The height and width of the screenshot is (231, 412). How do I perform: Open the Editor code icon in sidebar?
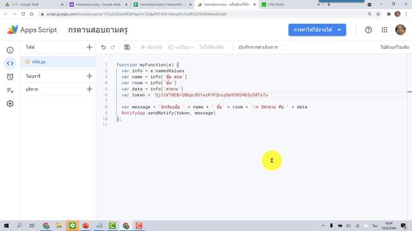[x=10, y=64]
